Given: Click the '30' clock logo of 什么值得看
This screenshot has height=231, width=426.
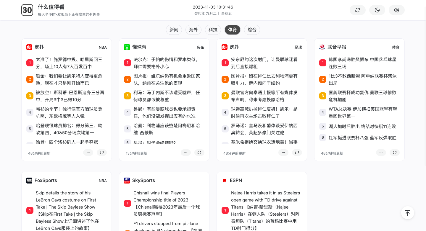Looking at the screenshot, I should pos(27,10).
